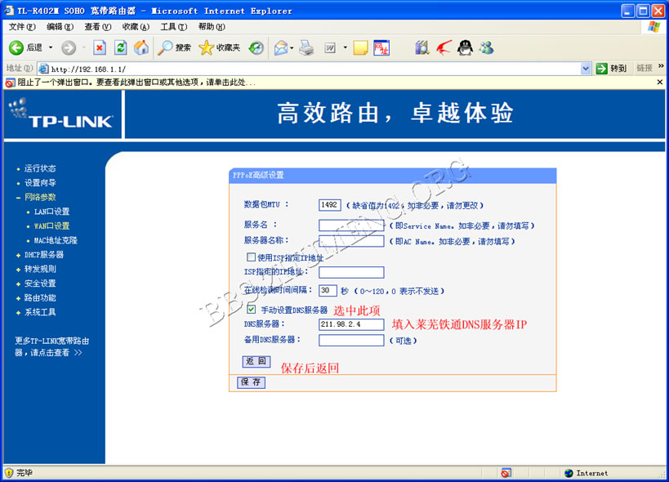Screen dimensions: 669x482
Task: Click the 转到 Go button
Action: 611,69
